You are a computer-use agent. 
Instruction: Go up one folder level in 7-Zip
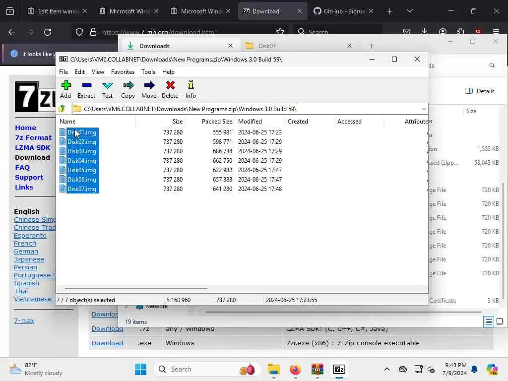[x=62, y=109]
